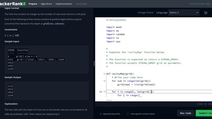The height and width of the screenshot is (119, 212).
Task: Select the Cavity Map breadcrumb
Action: click(x=81, y=4)
